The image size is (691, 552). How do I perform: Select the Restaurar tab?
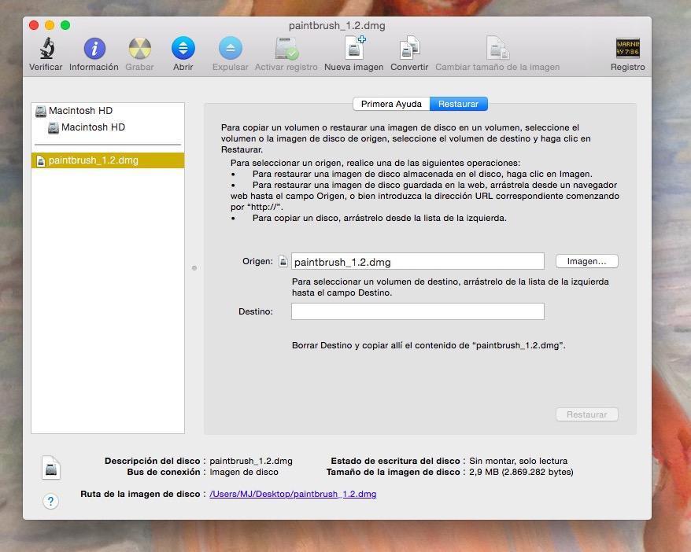[x=459, y=104]
